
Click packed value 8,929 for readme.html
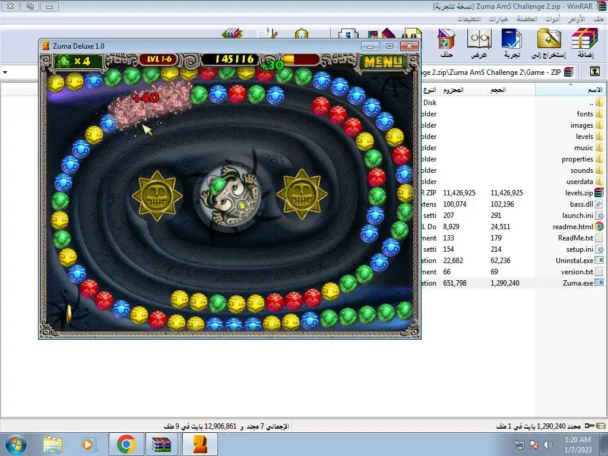[451, 226]
